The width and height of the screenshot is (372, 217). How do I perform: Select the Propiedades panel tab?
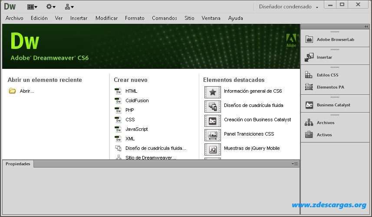click(18, 164)
